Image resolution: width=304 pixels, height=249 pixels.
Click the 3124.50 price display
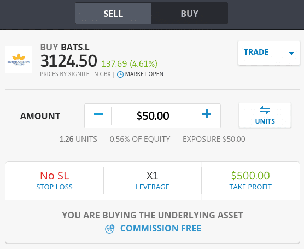coord(69,61)
